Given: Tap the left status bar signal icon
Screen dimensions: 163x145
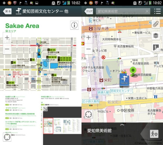Looking at the screenshot, I should click(x=64, y=3).
